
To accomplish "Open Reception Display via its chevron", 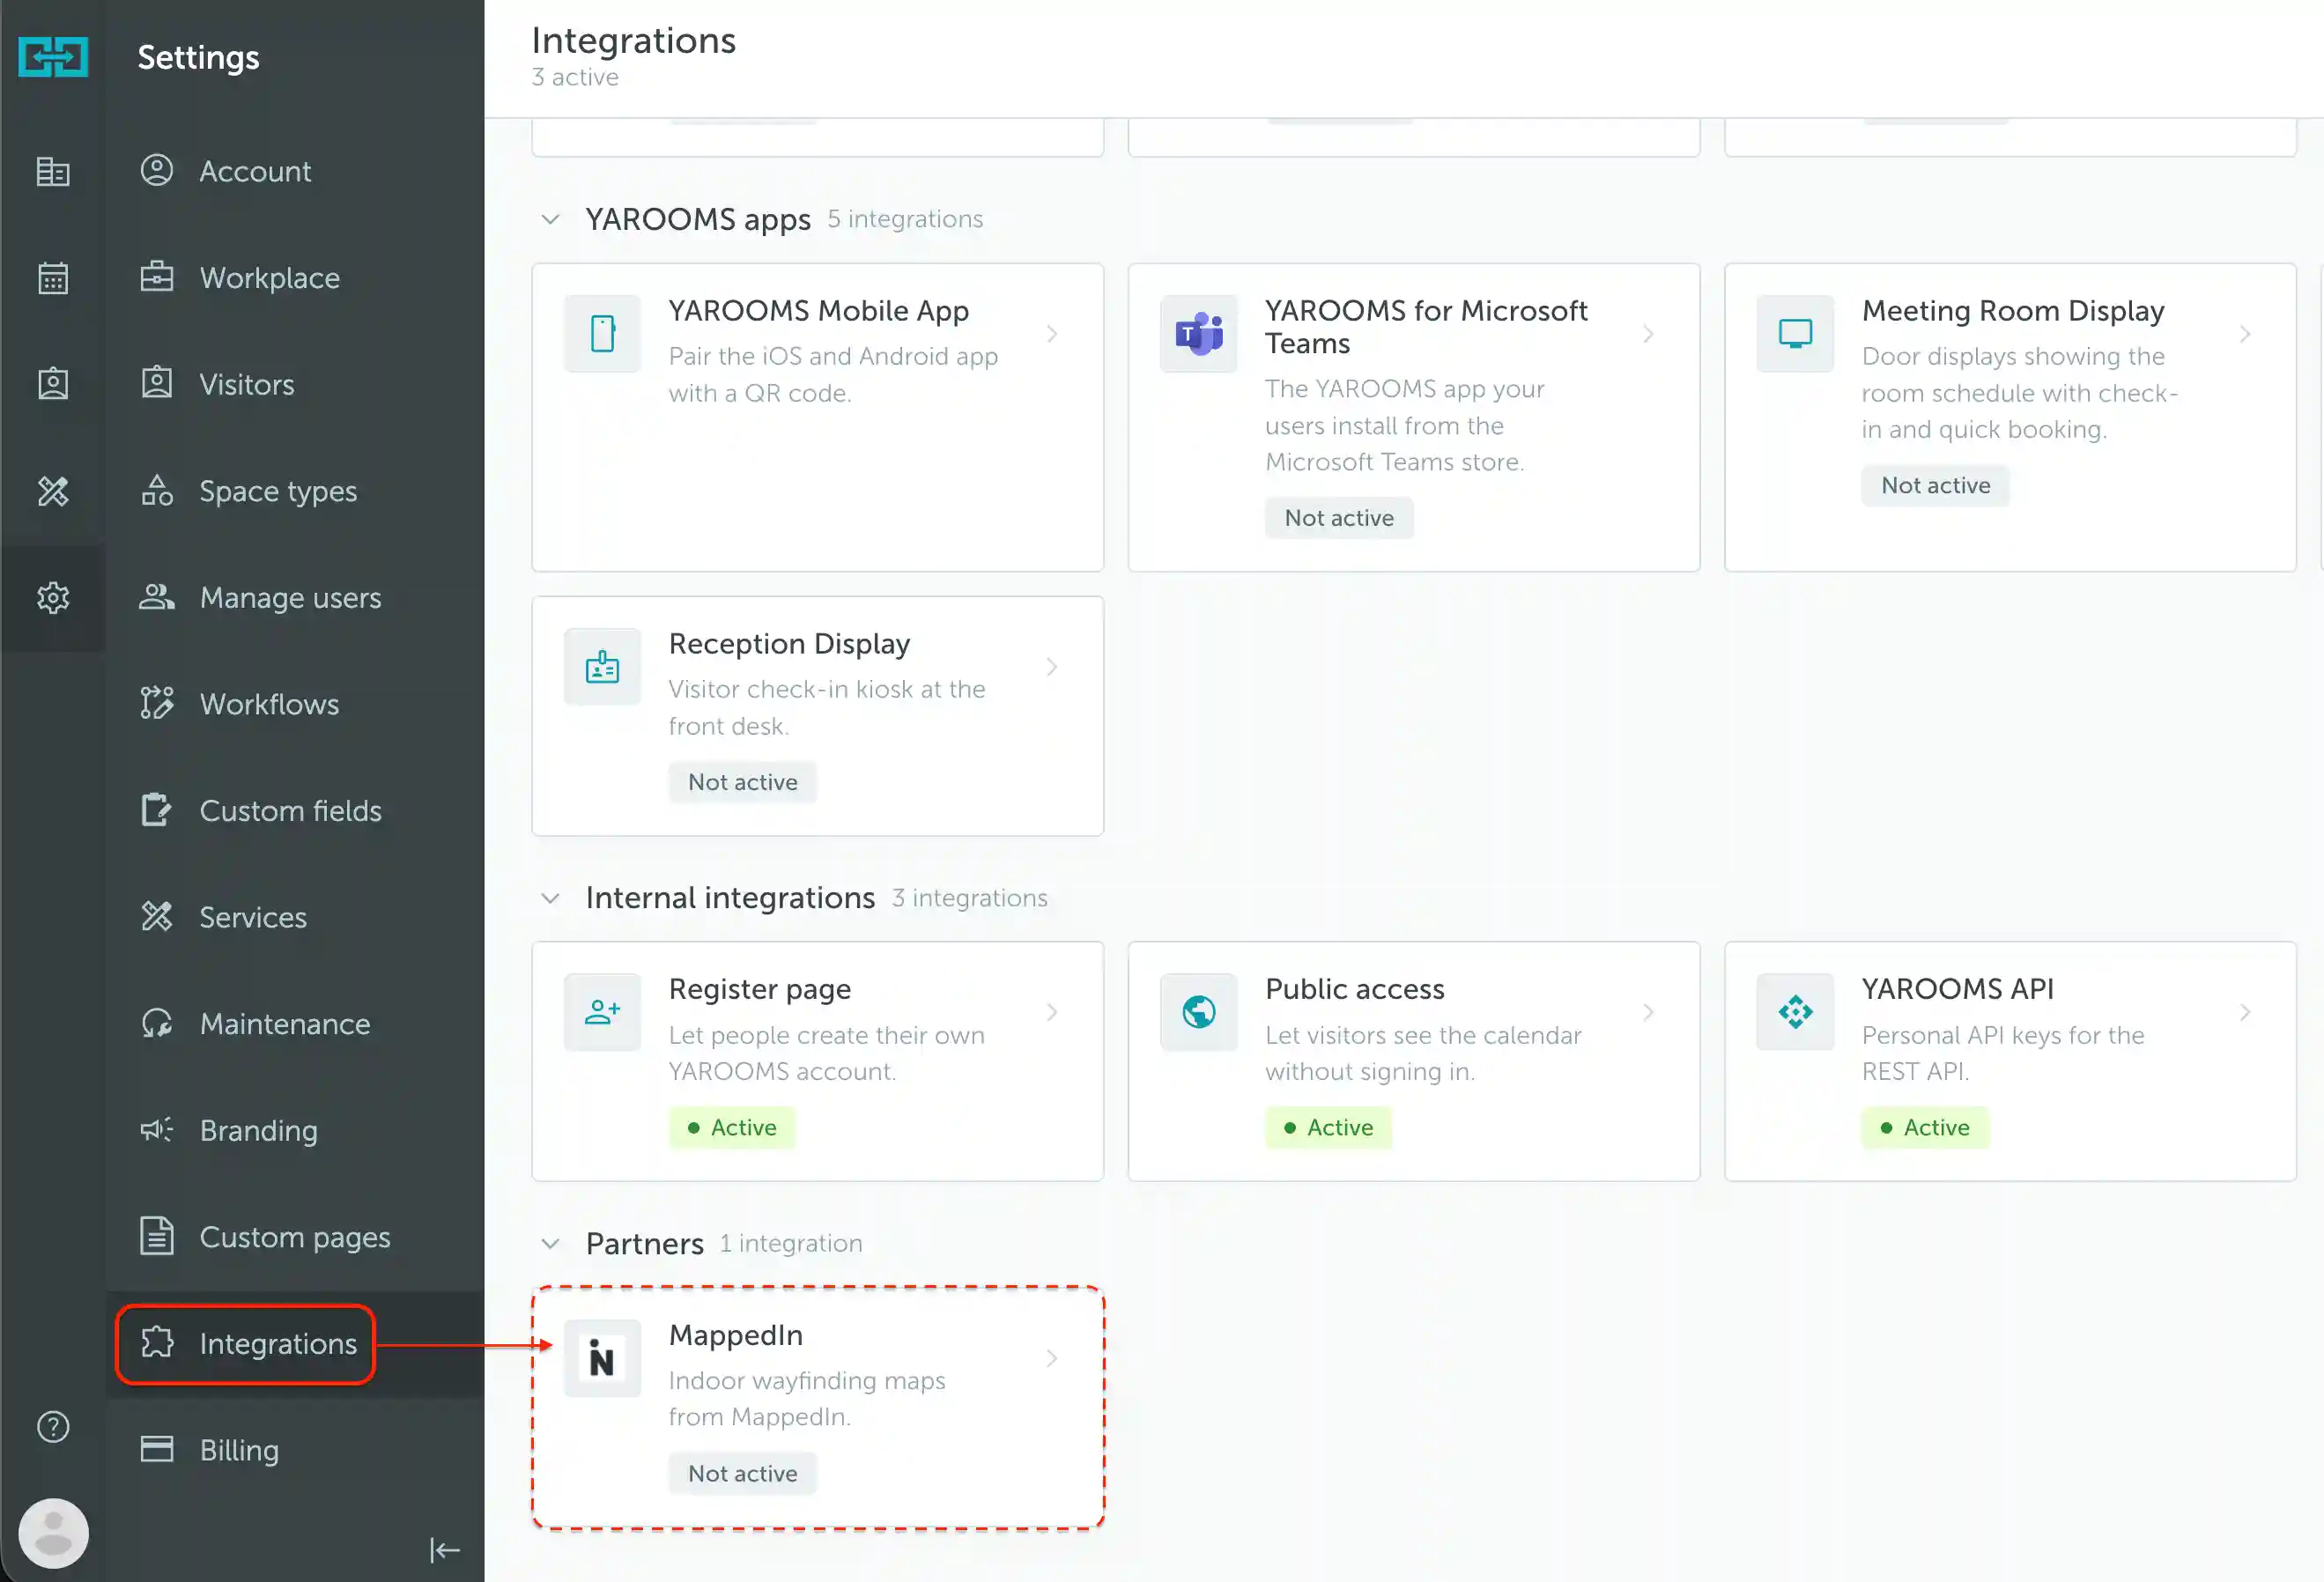I will click(x=1052, y=666).
